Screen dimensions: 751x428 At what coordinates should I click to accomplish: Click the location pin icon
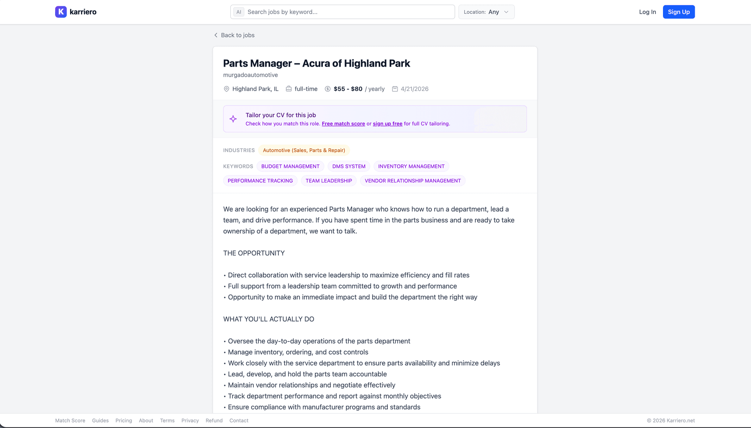226,89
